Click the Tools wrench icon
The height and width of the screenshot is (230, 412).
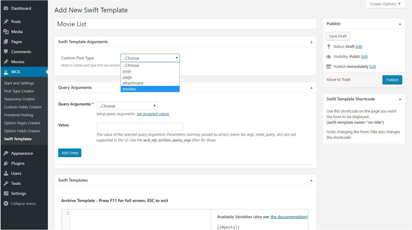(x=6, y=183)
